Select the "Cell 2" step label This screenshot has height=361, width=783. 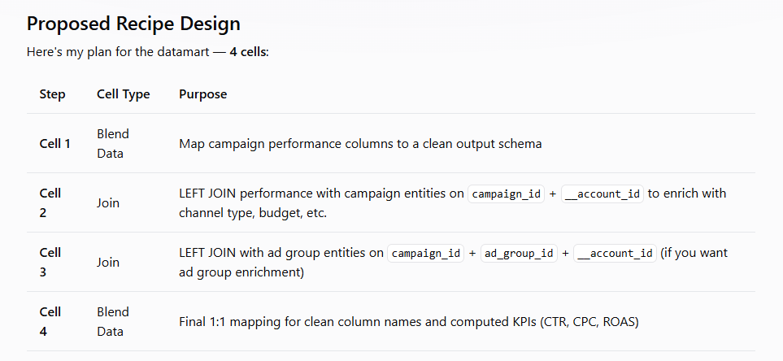[50, 203]
